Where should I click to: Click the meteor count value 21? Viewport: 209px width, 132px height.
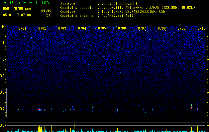tap(48, 15)
